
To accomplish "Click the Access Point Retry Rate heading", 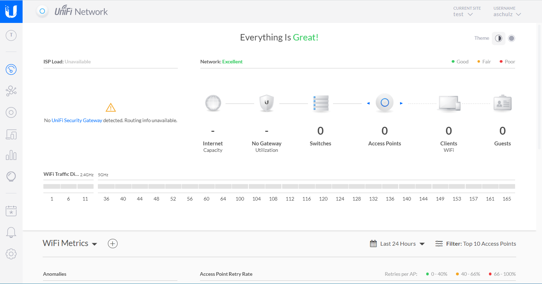I will pyautogui.click(x=226, y=274).
